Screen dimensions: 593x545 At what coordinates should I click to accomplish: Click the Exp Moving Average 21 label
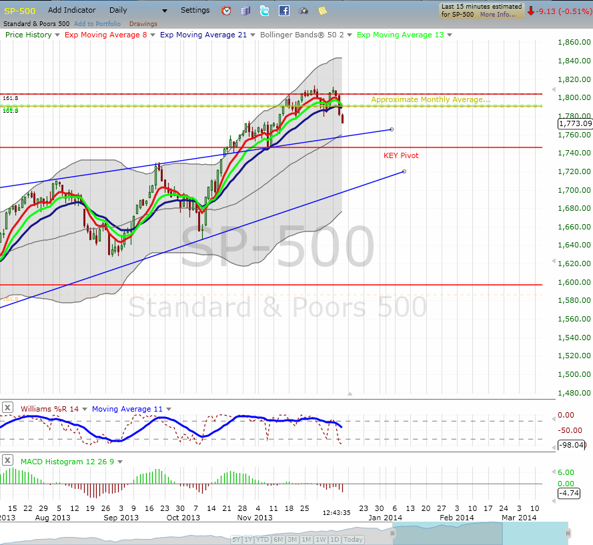(203, 35)
